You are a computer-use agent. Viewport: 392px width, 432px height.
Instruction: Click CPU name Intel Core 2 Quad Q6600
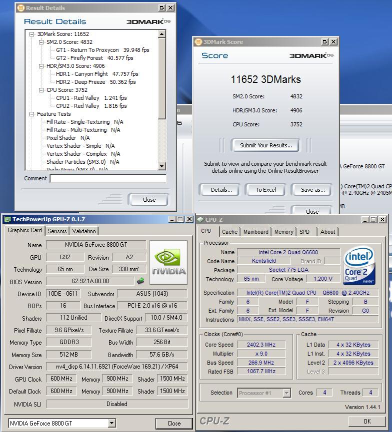pyautogui.click(x=288, y=252)
